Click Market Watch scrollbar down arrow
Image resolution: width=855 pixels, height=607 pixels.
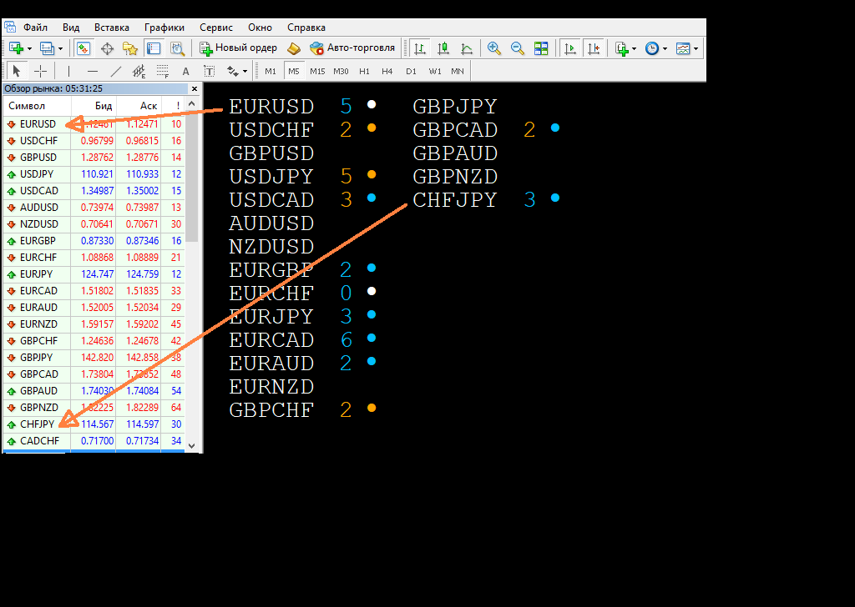[x=191, y=445]
